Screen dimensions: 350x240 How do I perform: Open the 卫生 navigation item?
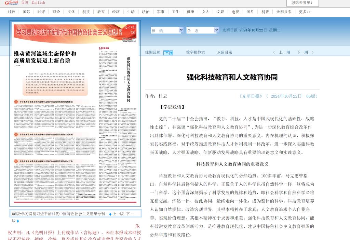click(176, 12)
